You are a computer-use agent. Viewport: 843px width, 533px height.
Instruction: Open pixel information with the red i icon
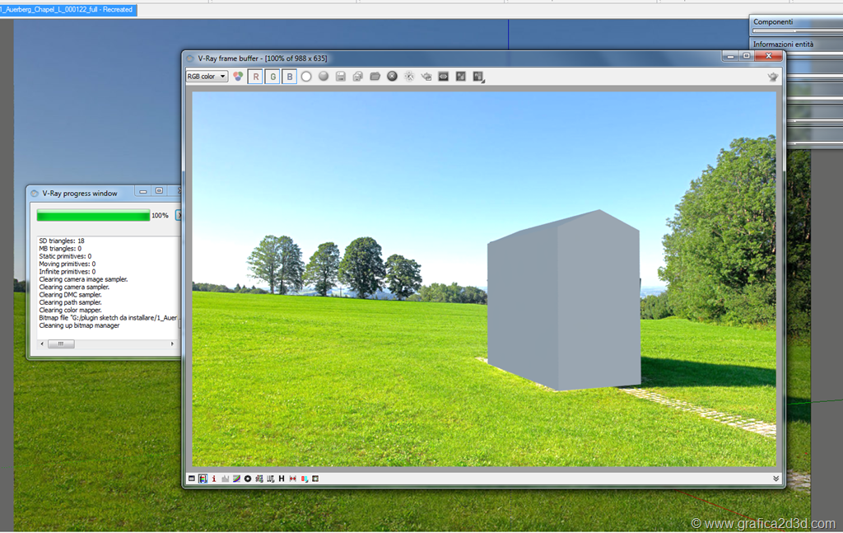pyautogui.click(x=214, y=479)
